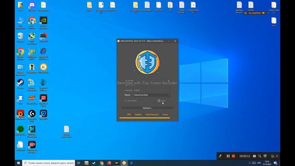Click the Register link in UnlockTool

[138, 114]
